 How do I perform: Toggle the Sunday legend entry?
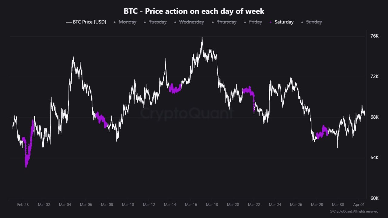(314, 22)
